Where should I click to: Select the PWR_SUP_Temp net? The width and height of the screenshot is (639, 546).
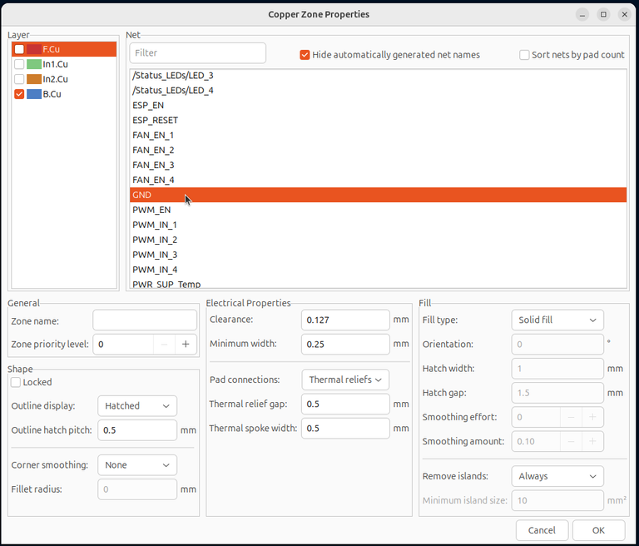pos(379,283)
